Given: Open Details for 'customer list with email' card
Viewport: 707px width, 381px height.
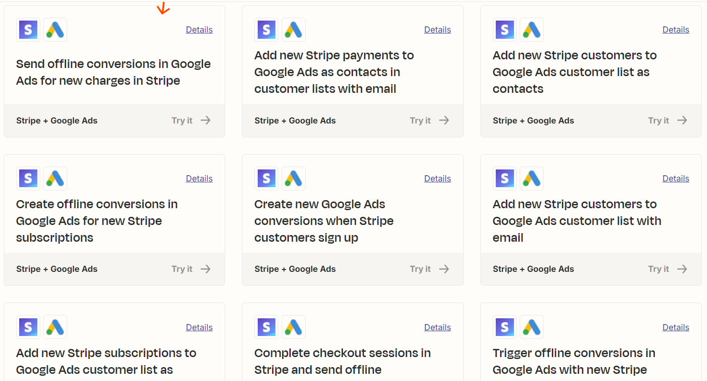Looking at the screenshot, I should (676, 179).
